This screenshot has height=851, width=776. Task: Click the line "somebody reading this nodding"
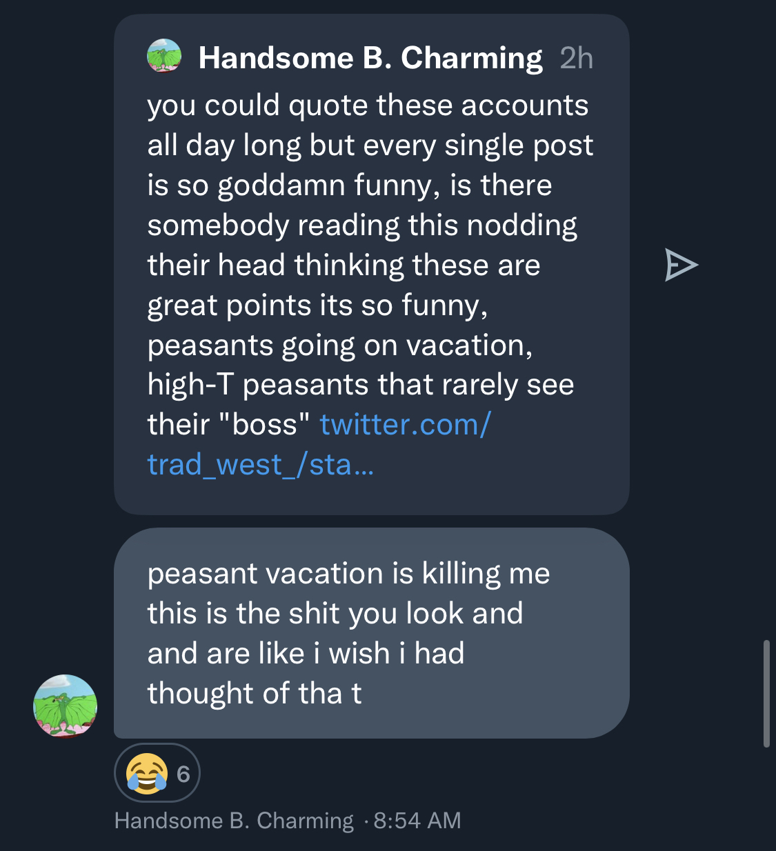tap(361, 226)
